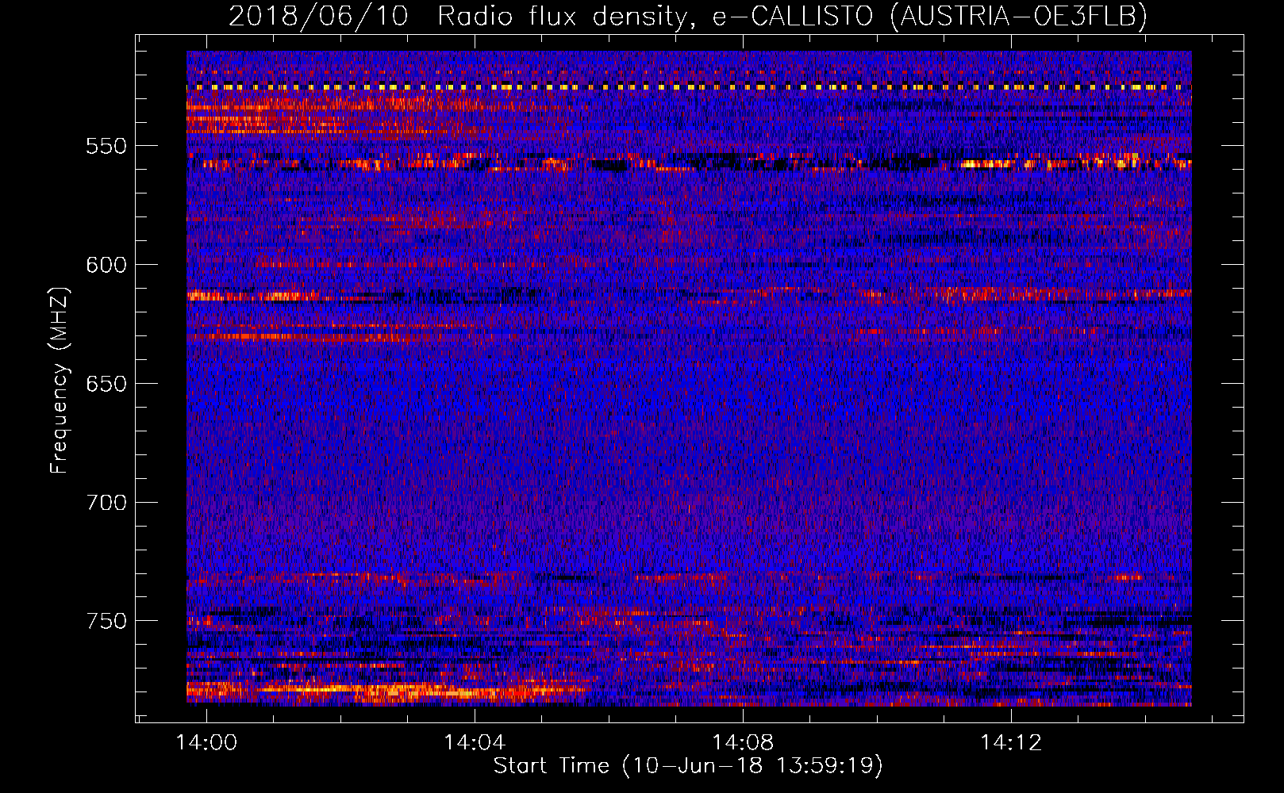This screenshot has height=793, width=1284.
Task: Click the 'Start Time (10-Jun-18 13:59:19)' label
Action: (688, 766)
